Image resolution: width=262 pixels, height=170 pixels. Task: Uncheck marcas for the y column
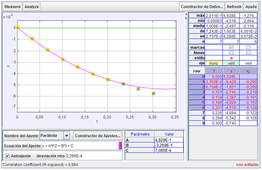pyautogui.click(x=231, y=47)
